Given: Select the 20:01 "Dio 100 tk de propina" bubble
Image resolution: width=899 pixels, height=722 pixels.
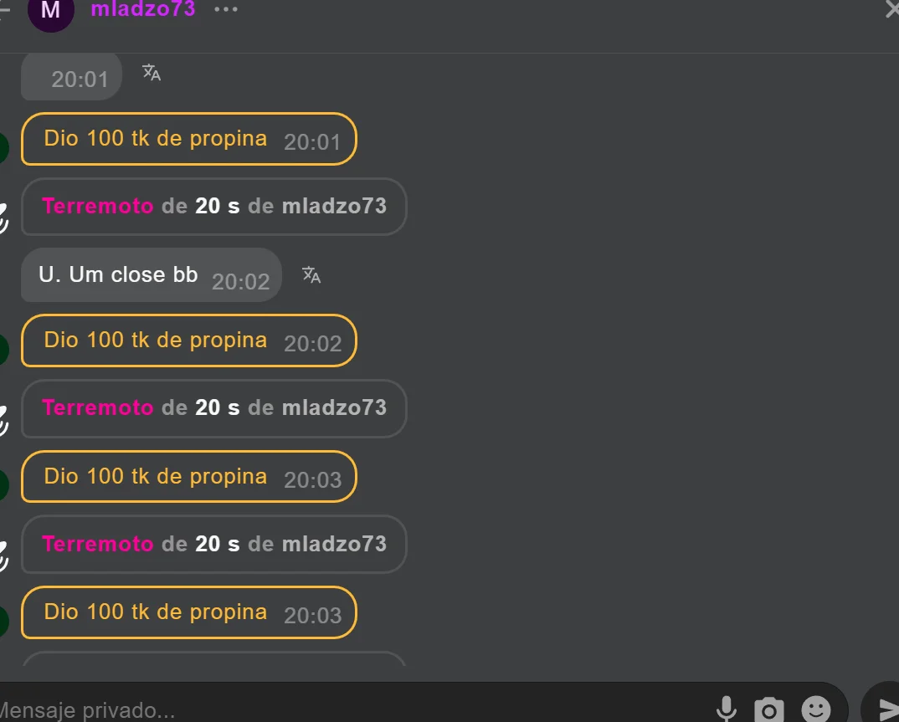Looking at the screenshot, I should point(189,139).
